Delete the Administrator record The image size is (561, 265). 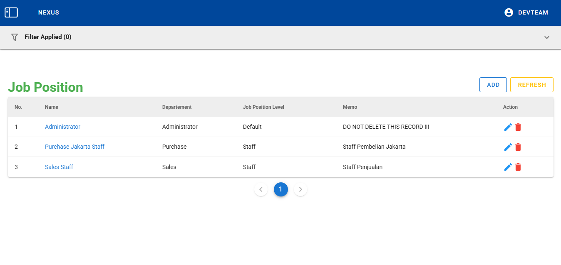518,127
